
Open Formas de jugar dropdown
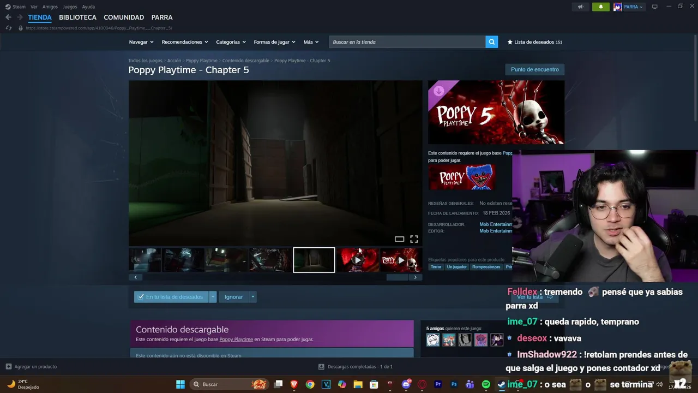pyautogui.click(x=274, y=42)
